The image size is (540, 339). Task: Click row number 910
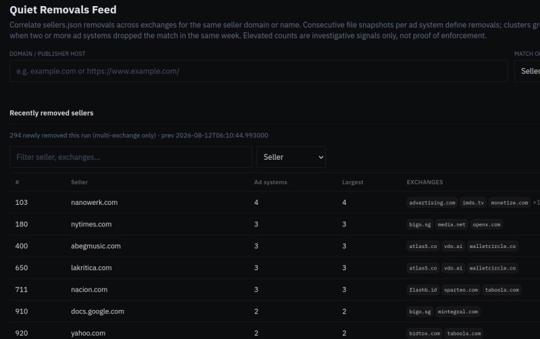click(22, 311)
